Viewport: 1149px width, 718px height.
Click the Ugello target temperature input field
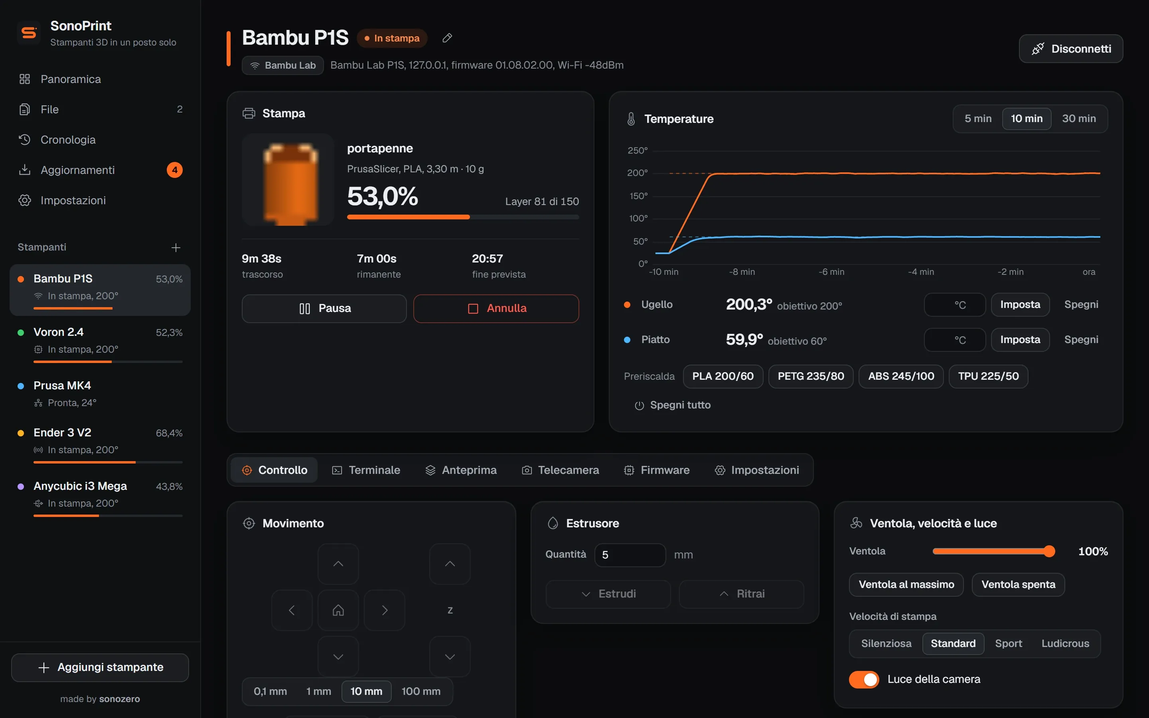[x=954, y=305]
